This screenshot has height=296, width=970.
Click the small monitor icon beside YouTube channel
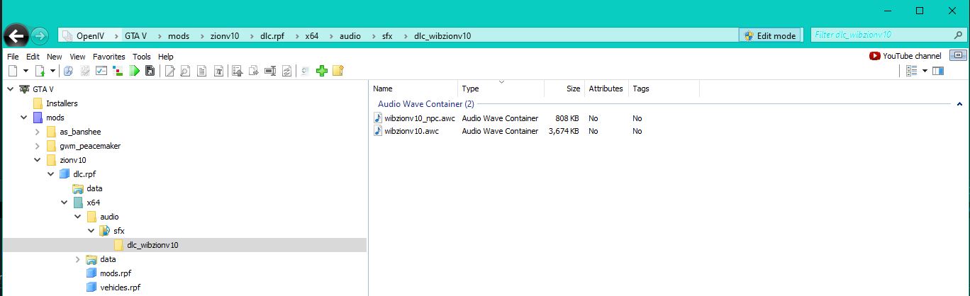coord(959,56)
